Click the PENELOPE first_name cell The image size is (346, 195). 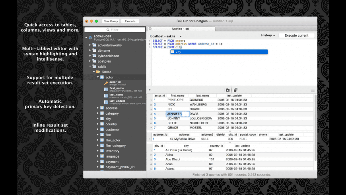click(175, 100)
